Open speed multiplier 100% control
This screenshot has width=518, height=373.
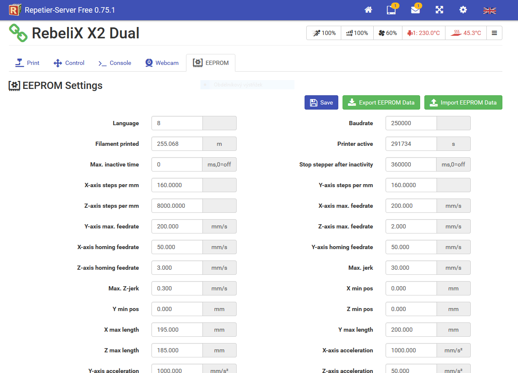[x=324, y=33]
